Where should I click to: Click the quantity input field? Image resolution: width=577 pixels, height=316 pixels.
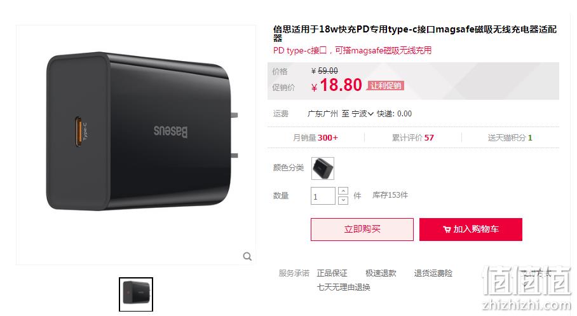[323, 196]
